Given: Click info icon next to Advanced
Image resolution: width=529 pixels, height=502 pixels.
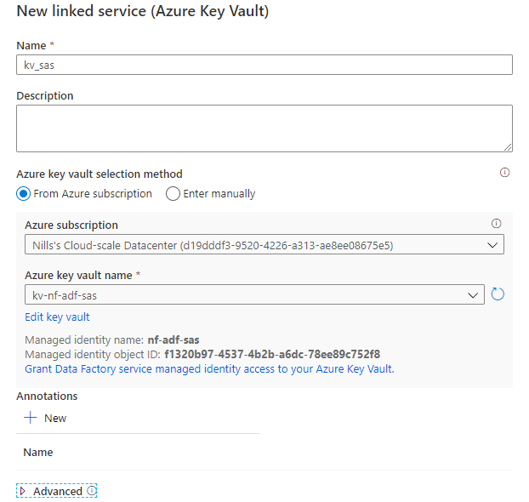Looking at the screenshot, I should click(x=92, y=491).
